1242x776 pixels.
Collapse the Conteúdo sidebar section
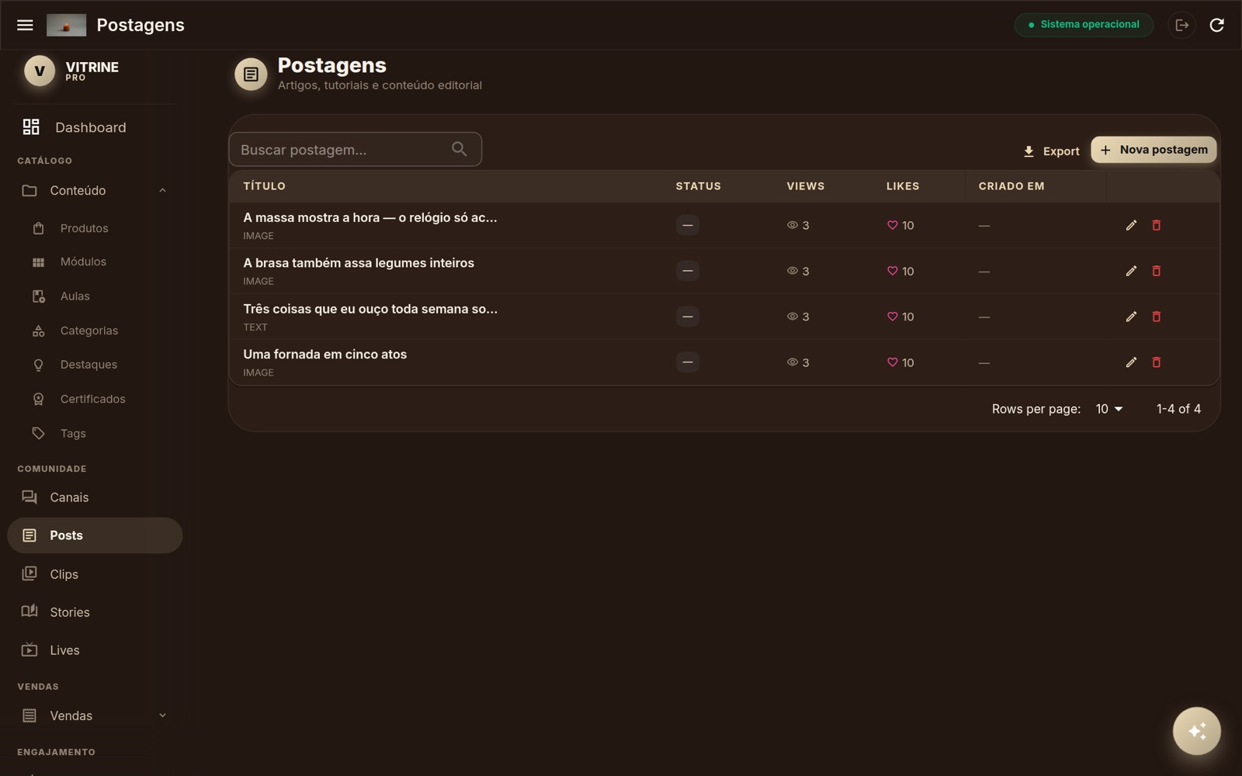[162, 191]
